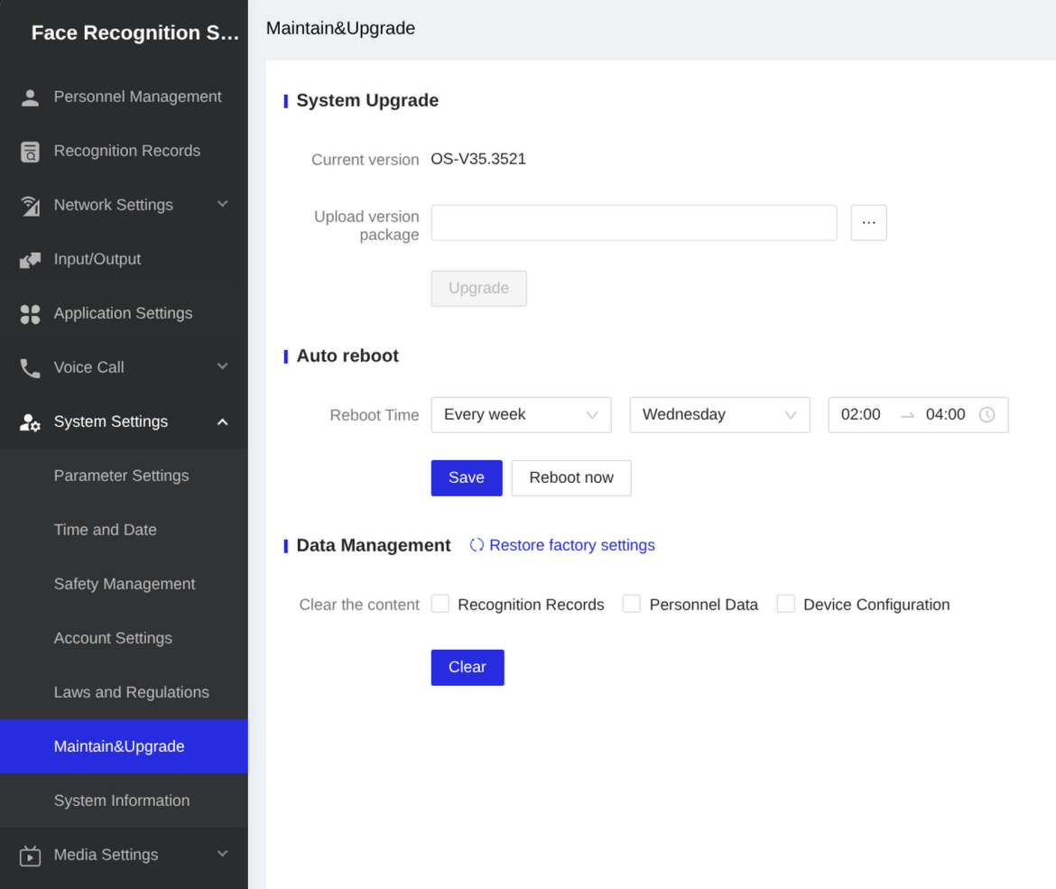Select the Maintain&Upgrade submenu item
The height and width of the screenshot is (889, 1056).
124,746
